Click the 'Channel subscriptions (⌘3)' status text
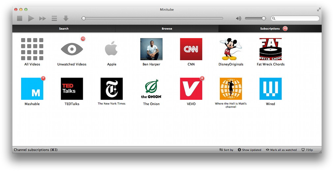This screenshot has width=334, height=171. pyautogui.click(x=36, y=150)
